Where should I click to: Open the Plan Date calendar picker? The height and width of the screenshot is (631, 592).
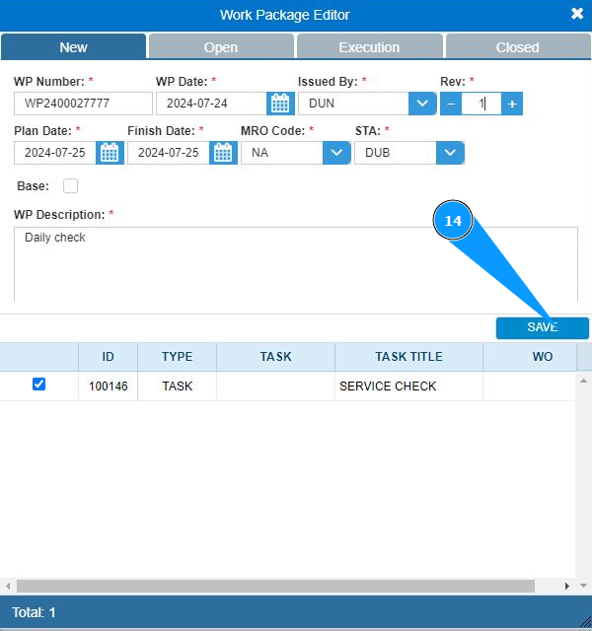[x=110, y=153]
